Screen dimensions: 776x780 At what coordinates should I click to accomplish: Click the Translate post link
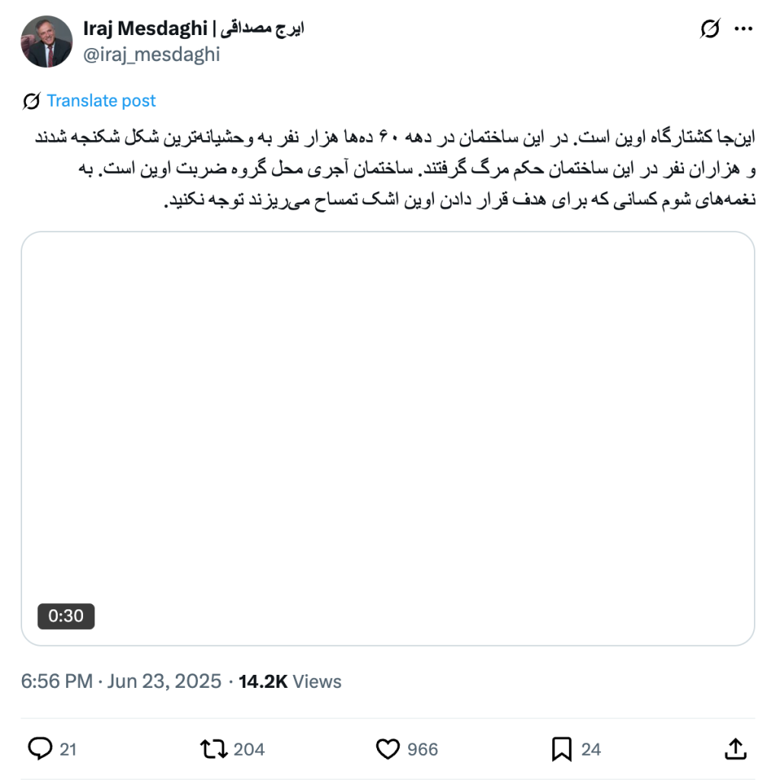click(101, 101)
